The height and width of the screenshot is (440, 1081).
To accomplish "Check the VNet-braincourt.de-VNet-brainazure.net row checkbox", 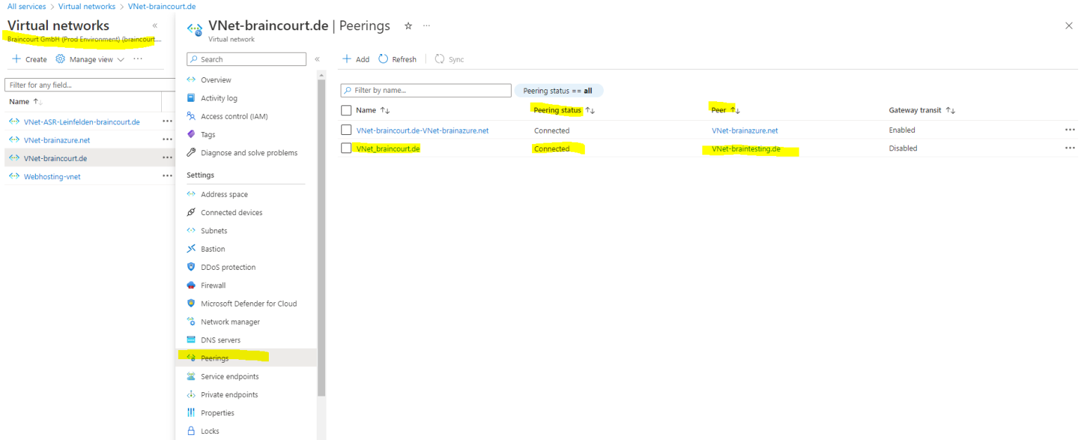I will pos(345,130).
